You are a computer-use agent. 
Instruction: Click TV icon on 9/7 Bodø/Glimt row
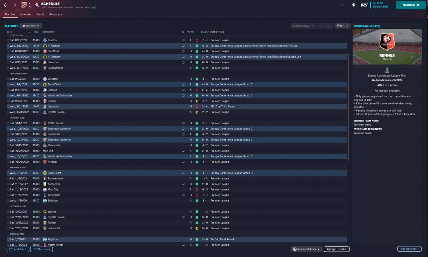click(x=183, y=84)
